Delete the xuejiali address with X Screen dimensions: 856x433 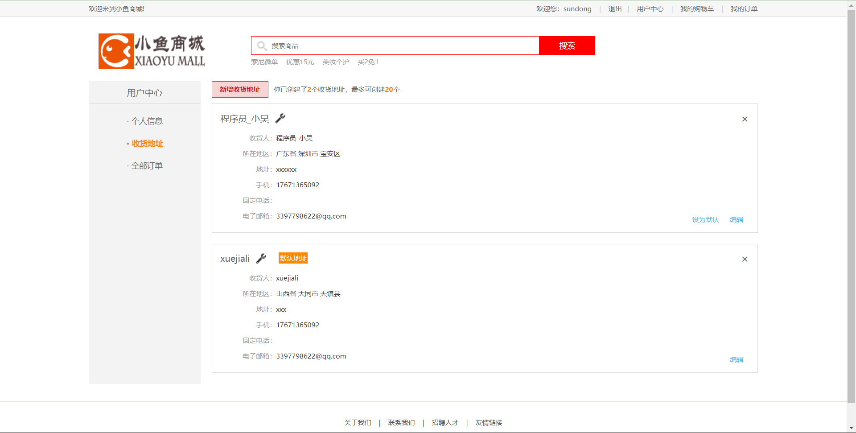pos(745,259)
